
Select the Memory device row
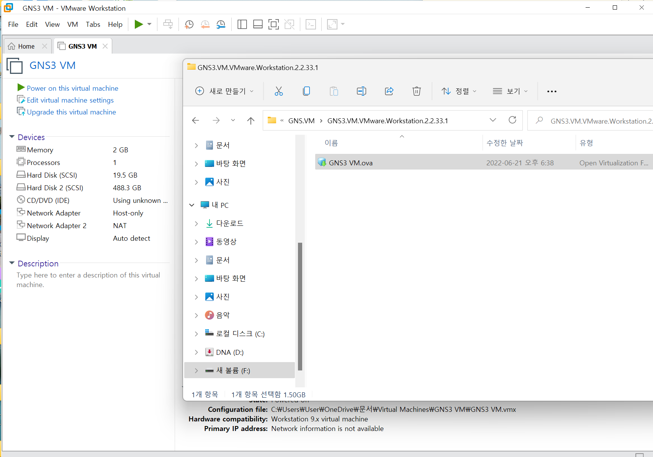(x=92, y=150)
